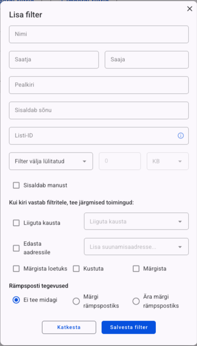197x346 pixels.
Task: Tick the Kustuta checkbox
Action: coord(76,269)
